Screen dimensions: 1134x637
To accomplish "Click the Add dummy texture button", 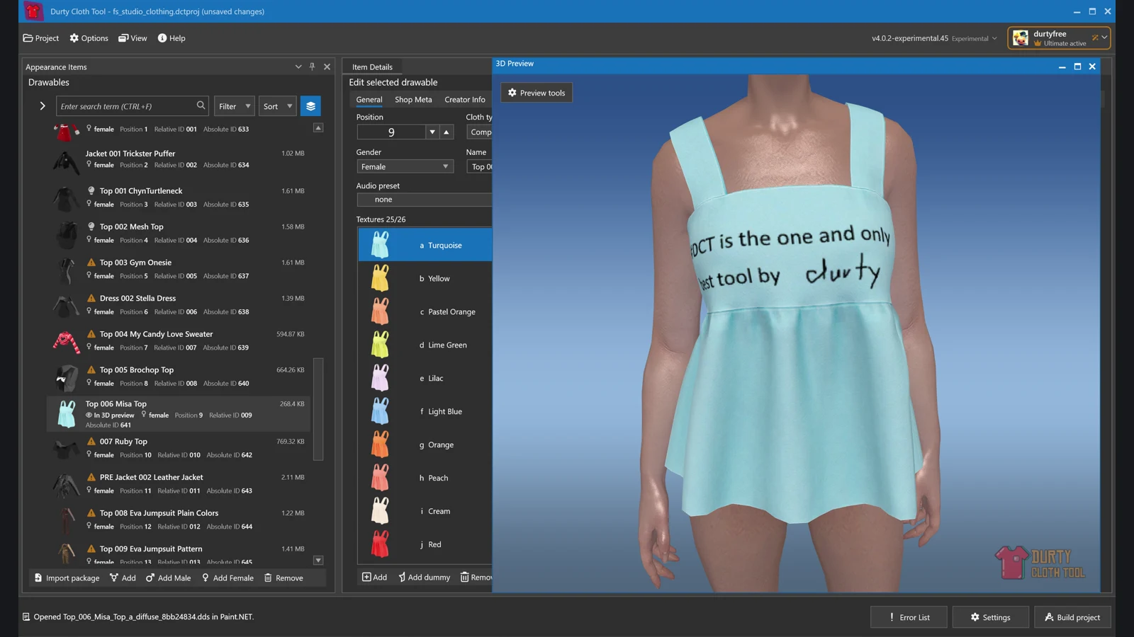I will [424, 578].
